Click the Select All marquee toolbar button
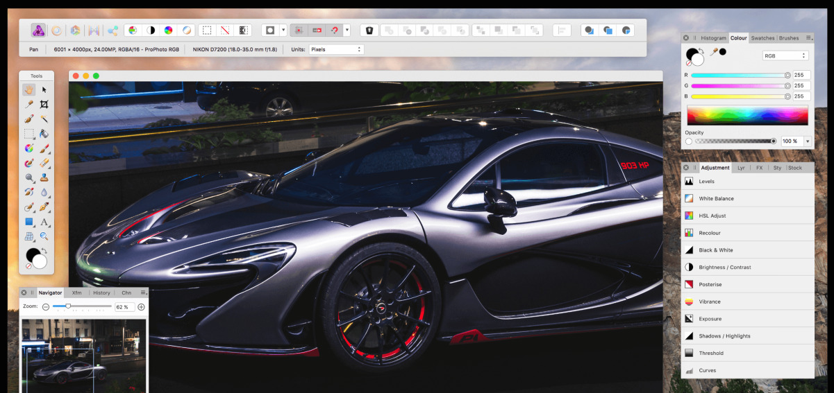Screen dimensions: 834x393 pyautogui.click(x=206, y=30)
